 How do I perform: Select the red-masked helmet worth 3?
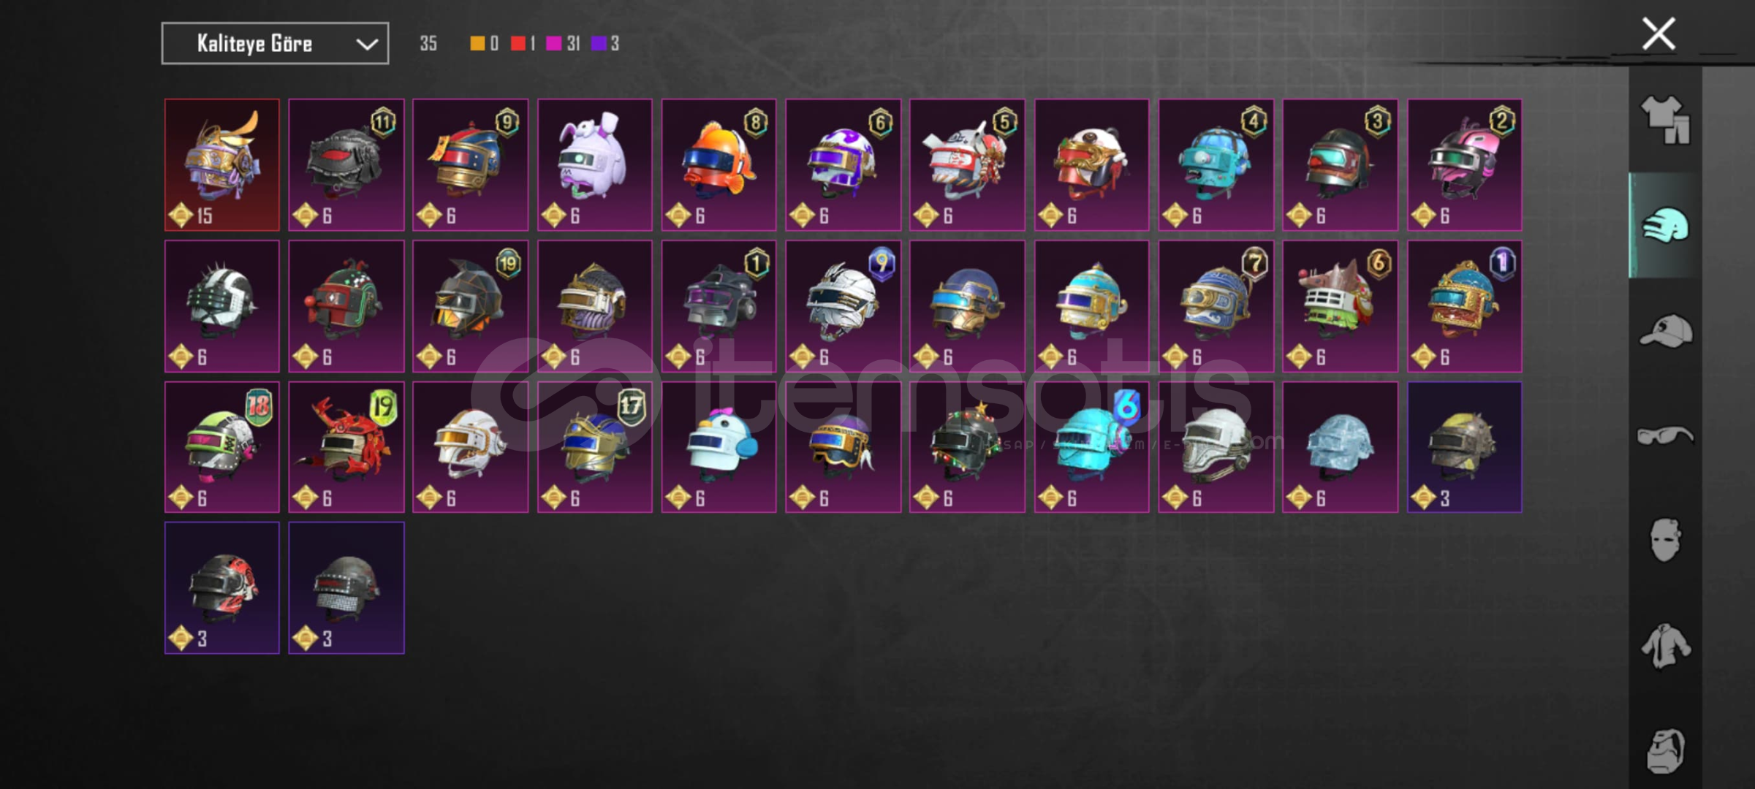coord(222,588)
